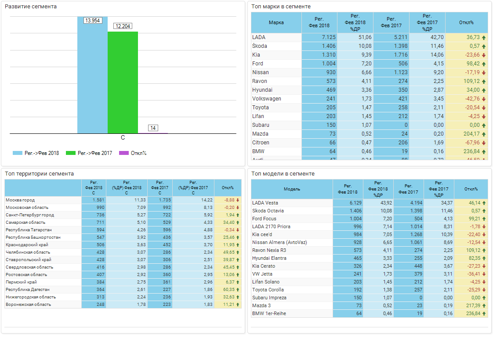This screenshot has width=493, height=348.
Task: Click the data label 14 in the chart
Action: [153, 128]
